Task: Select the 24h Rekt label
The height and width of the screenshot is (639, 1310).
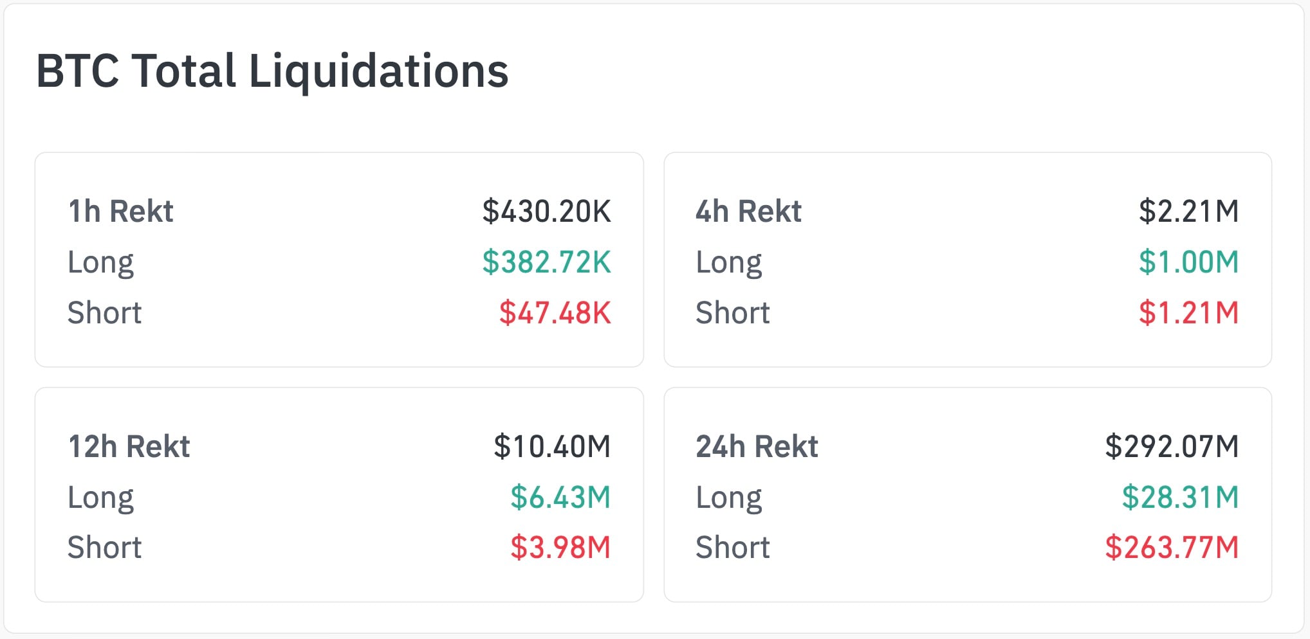Action: (757, 446)
